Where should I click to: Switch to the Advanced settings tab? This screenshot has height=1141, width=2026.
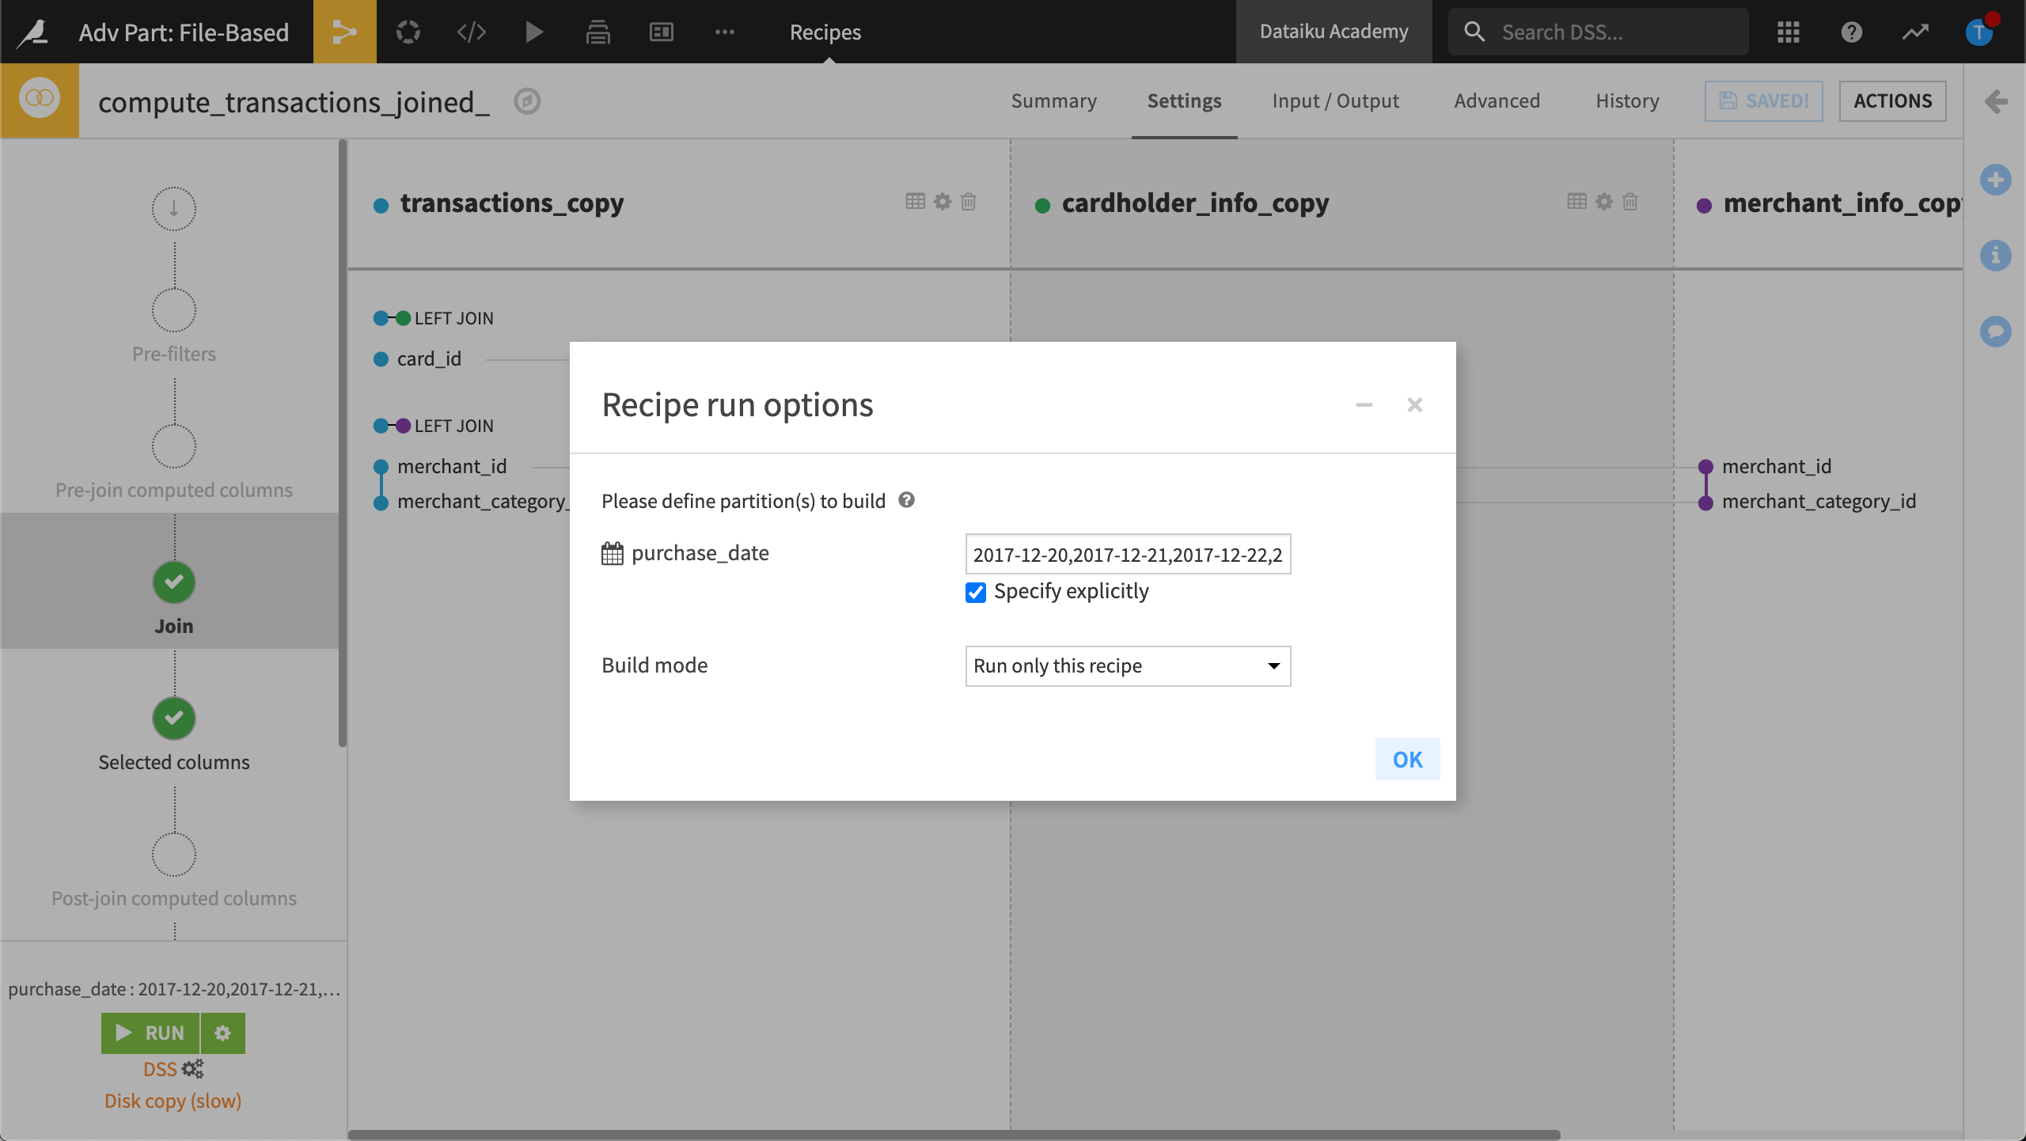[1497, 99]
